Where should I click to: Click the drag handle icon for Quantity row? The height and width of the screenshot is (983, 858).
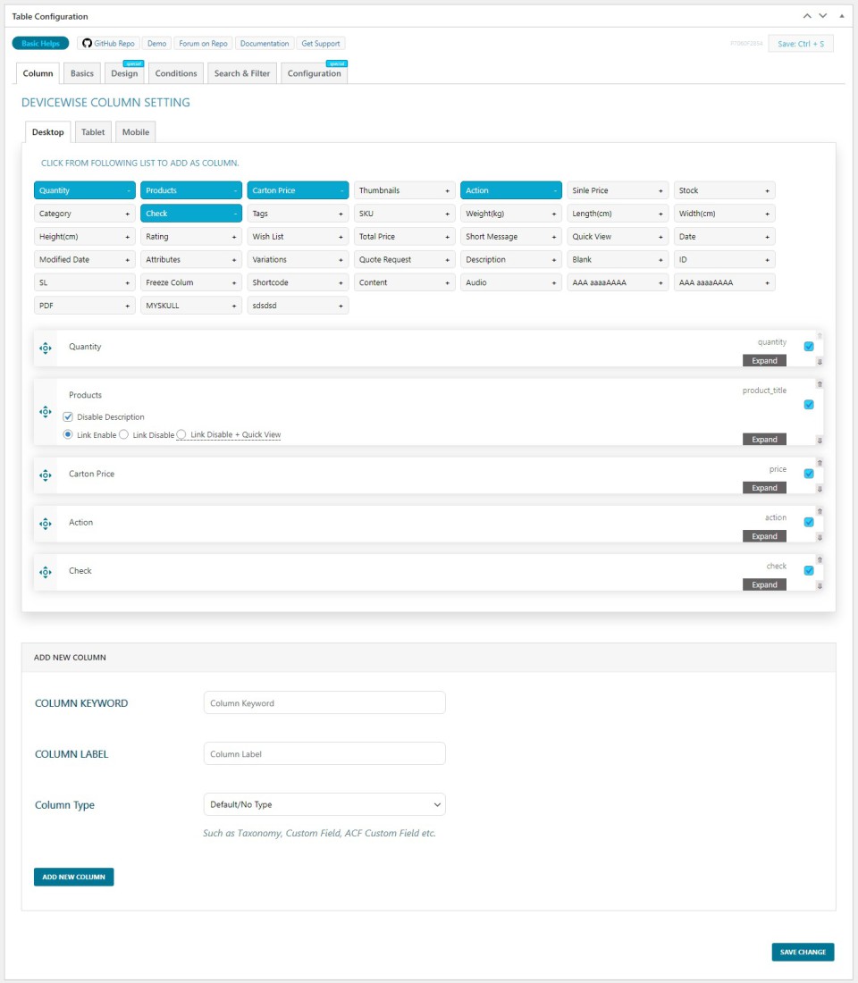(x=46, y=348)
